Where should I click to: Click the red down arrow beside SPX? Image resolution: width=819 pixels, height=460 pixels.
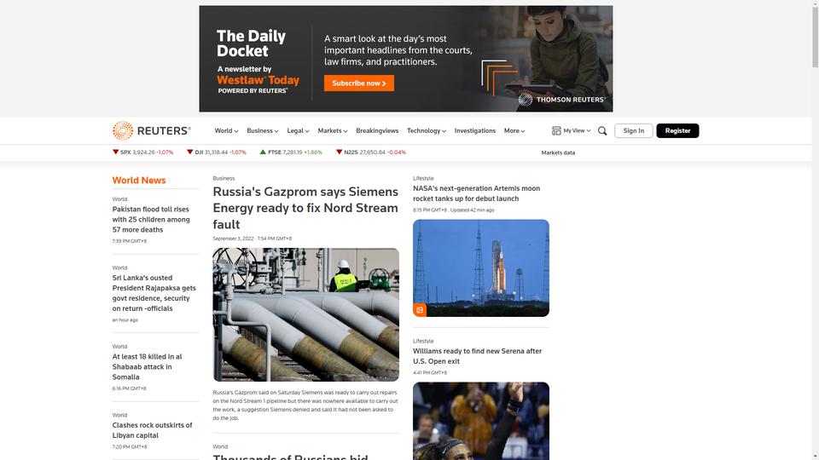115,152
